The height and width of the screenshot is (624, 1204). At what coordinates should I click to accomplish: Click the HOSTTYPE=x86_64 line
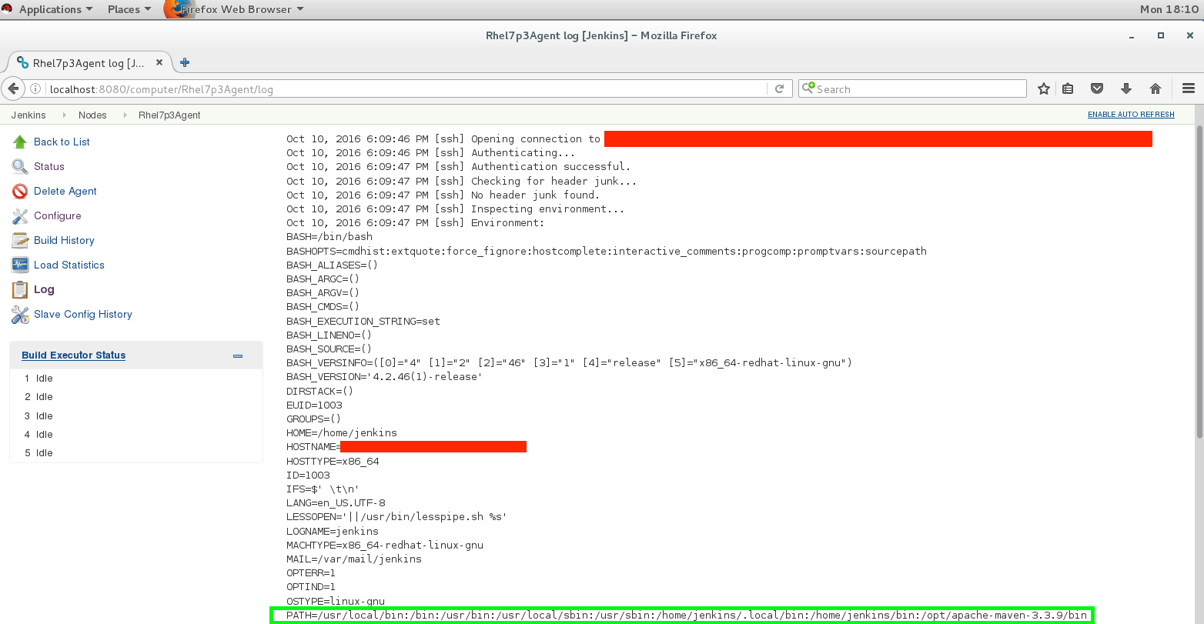333,462
